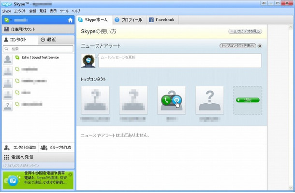The height and width of the screenshot is (193, 295).
Task: Click the green 追加 button
Action: coord(248,100)
